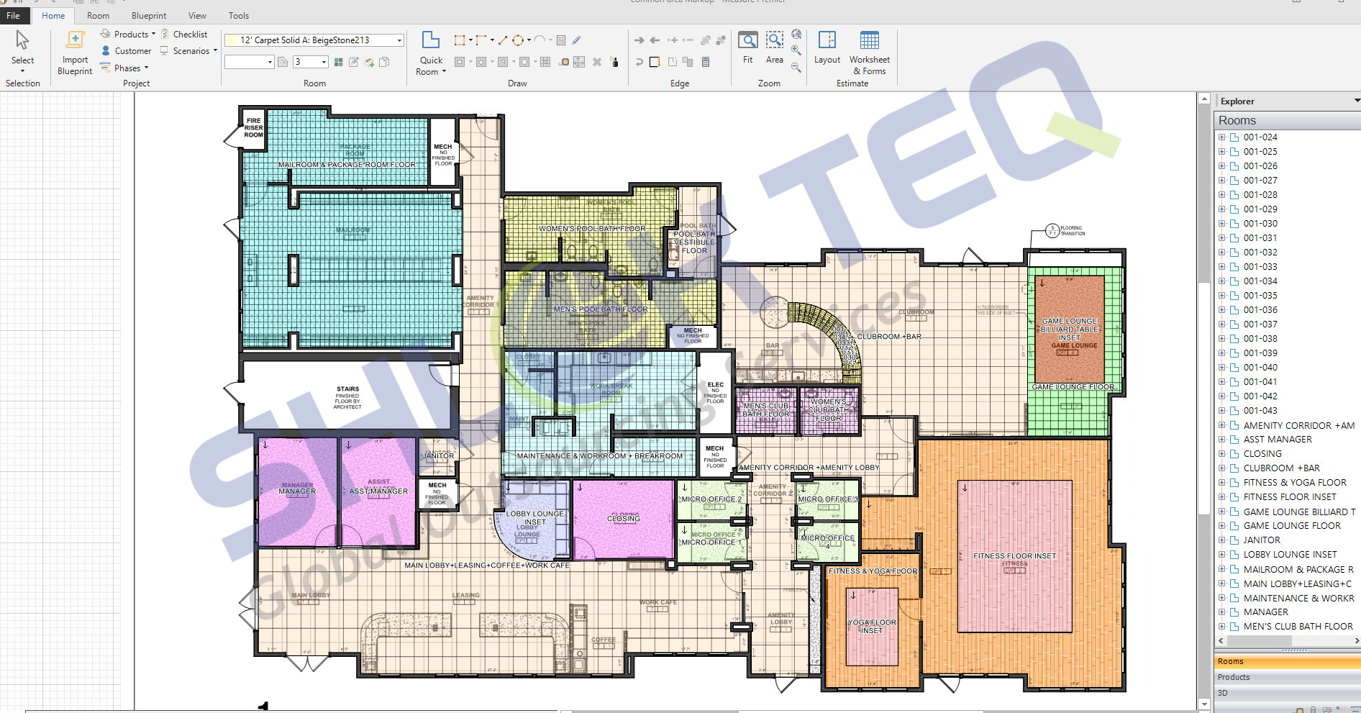Select ASST MANAGER in rooms list
Viewport: 1361px width, 713px height.
point(1278,440)
